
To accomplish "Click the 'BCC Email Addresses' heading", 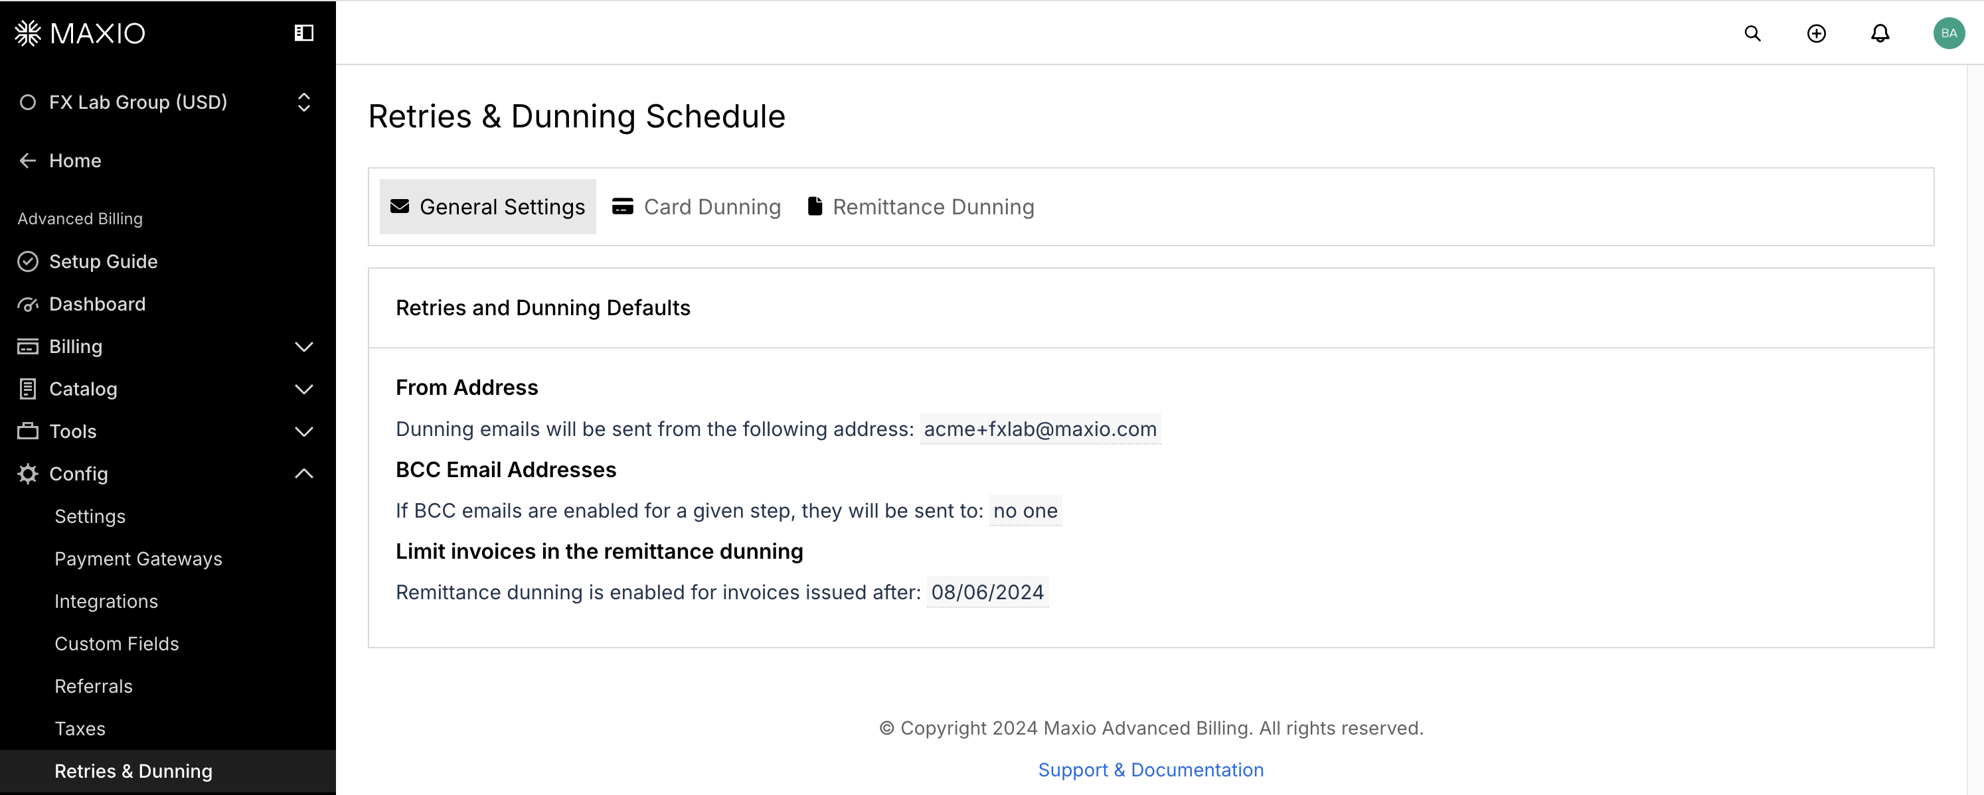I will point(506,469).
